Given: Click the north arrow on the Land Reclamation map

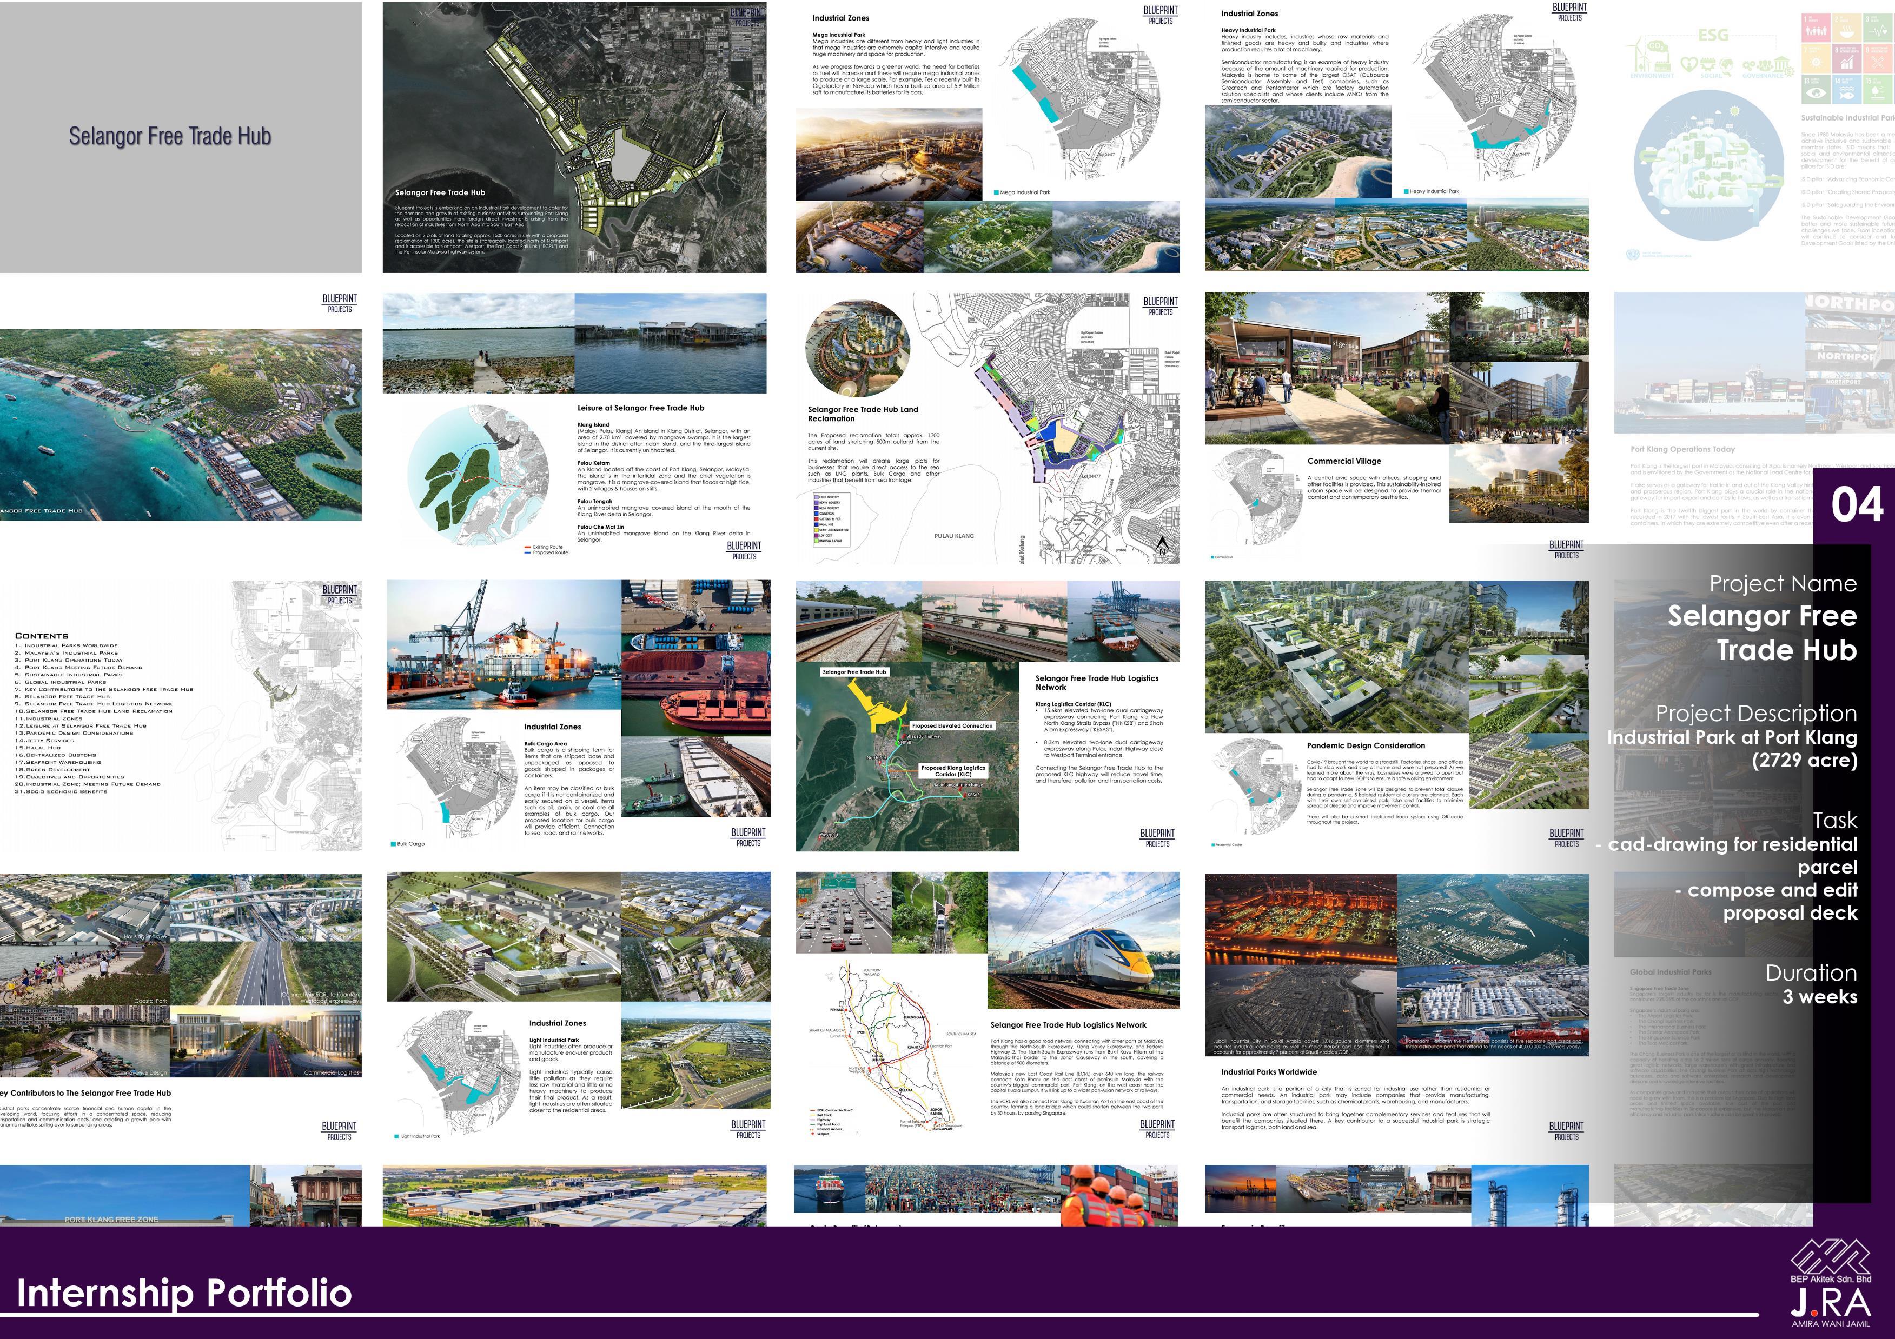Looking at the screenshot, I should click(1162, 544).
